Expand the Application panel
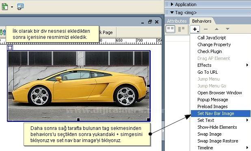251x151 pixels. click(x=172, y=4)
